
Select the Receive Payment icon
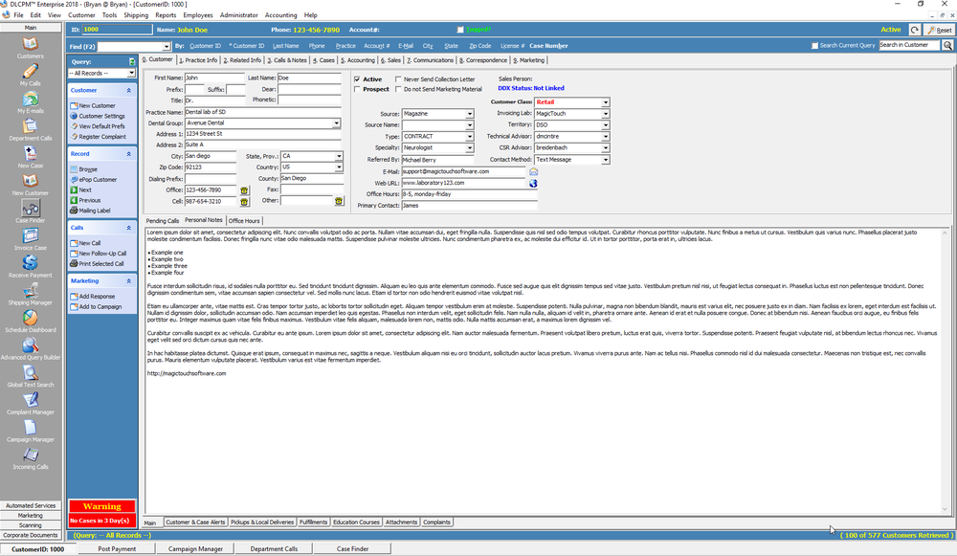(29, 265)
